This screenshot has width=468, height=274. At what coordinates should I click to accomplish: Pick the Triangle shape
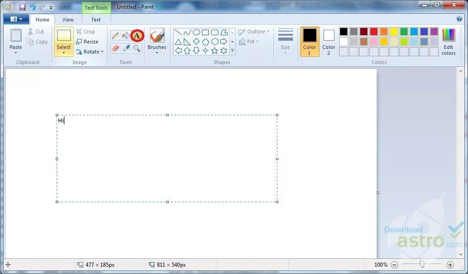178,42
